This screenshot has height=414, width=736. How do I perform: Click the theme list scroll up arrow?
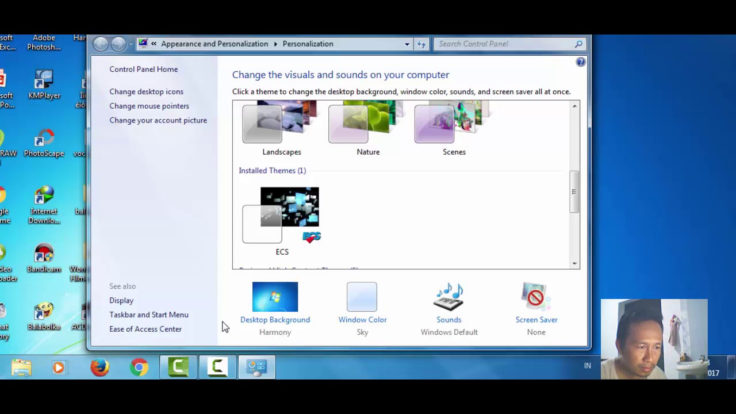[x=574, y=106]
